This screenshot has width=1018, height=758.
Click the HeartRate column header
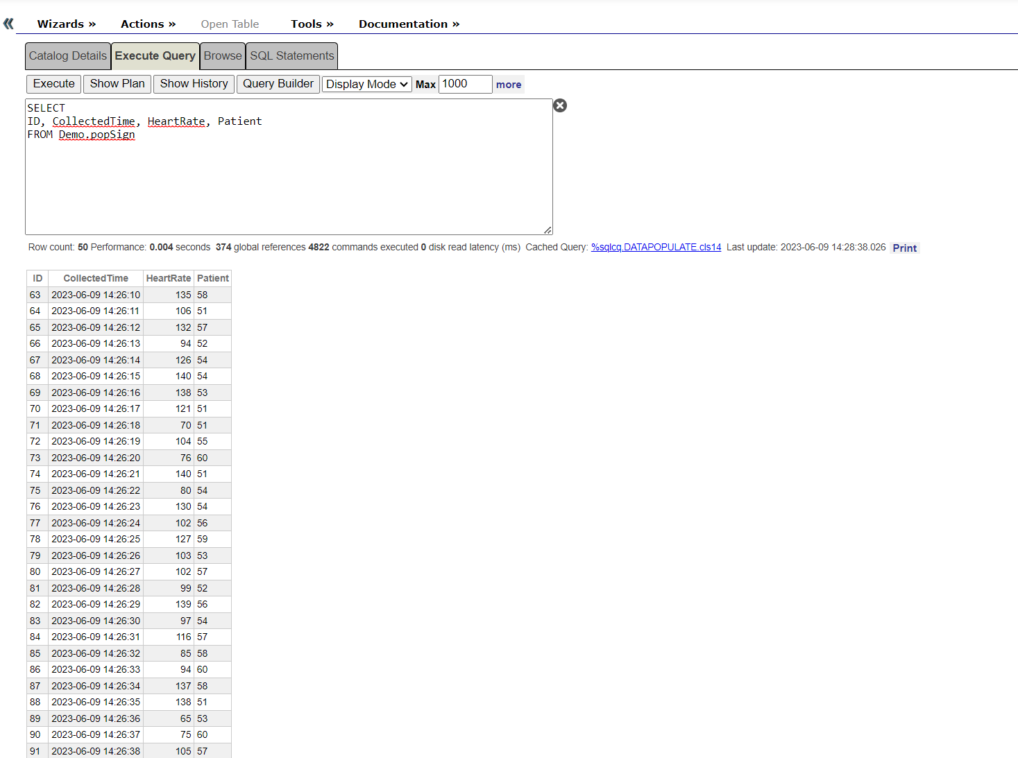click(x=168, y=278)
